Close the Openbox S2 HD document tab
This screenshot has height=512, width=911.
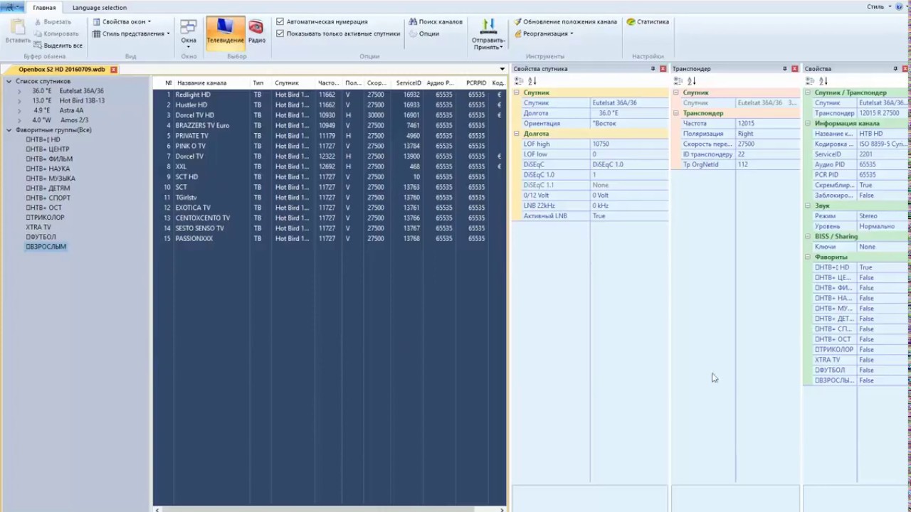[113, 70]
